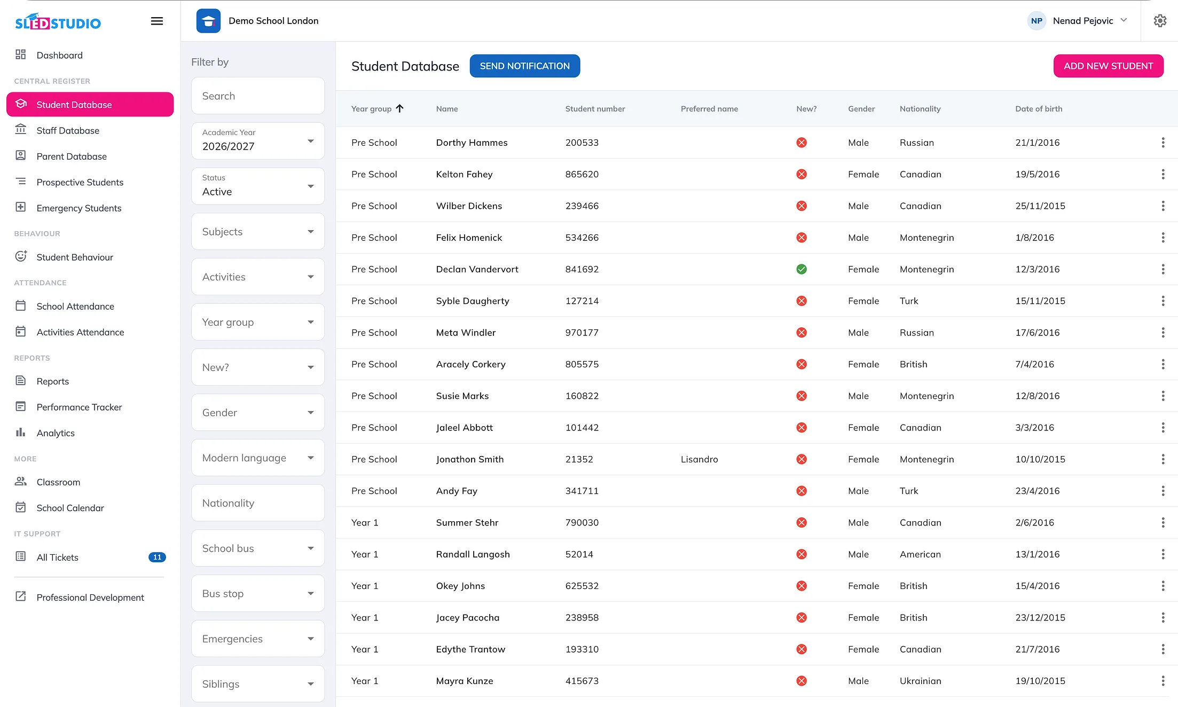Select Student Database in the sidebar
This screenshot has width=1178, height=707.
tap(90, 105)
